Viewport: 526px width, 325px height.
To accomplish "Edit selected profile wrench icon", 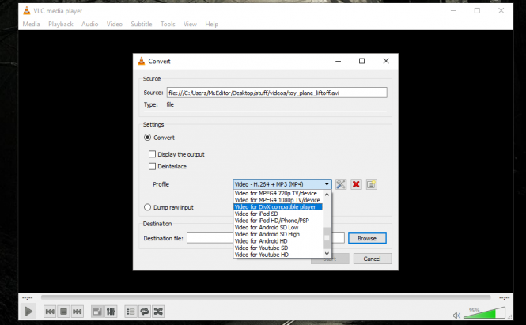I will click(341, 184).
